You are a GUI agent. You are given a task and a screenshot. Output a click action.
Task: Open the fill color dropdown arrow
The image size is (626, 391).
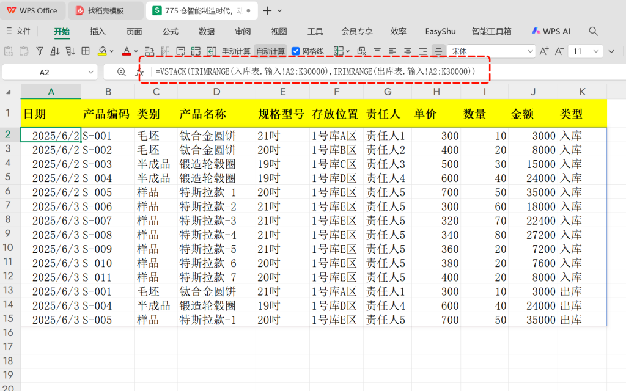pos(112,51)
